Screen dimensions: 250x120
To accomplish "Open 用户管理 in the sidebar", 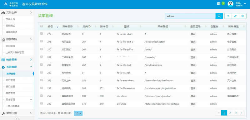I will [10, 80].
